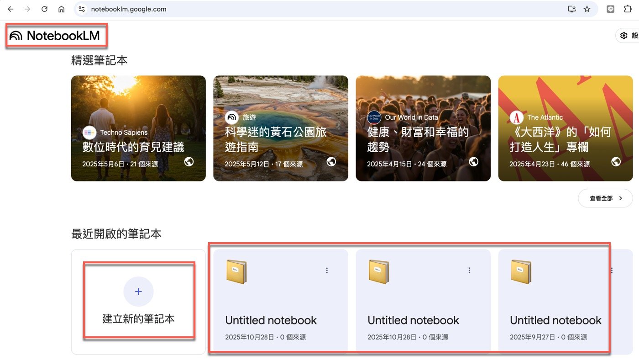Click the notebook icon on the first Untitled notebook
Viewport: 639px width, 361px height.
pos(237,271)
